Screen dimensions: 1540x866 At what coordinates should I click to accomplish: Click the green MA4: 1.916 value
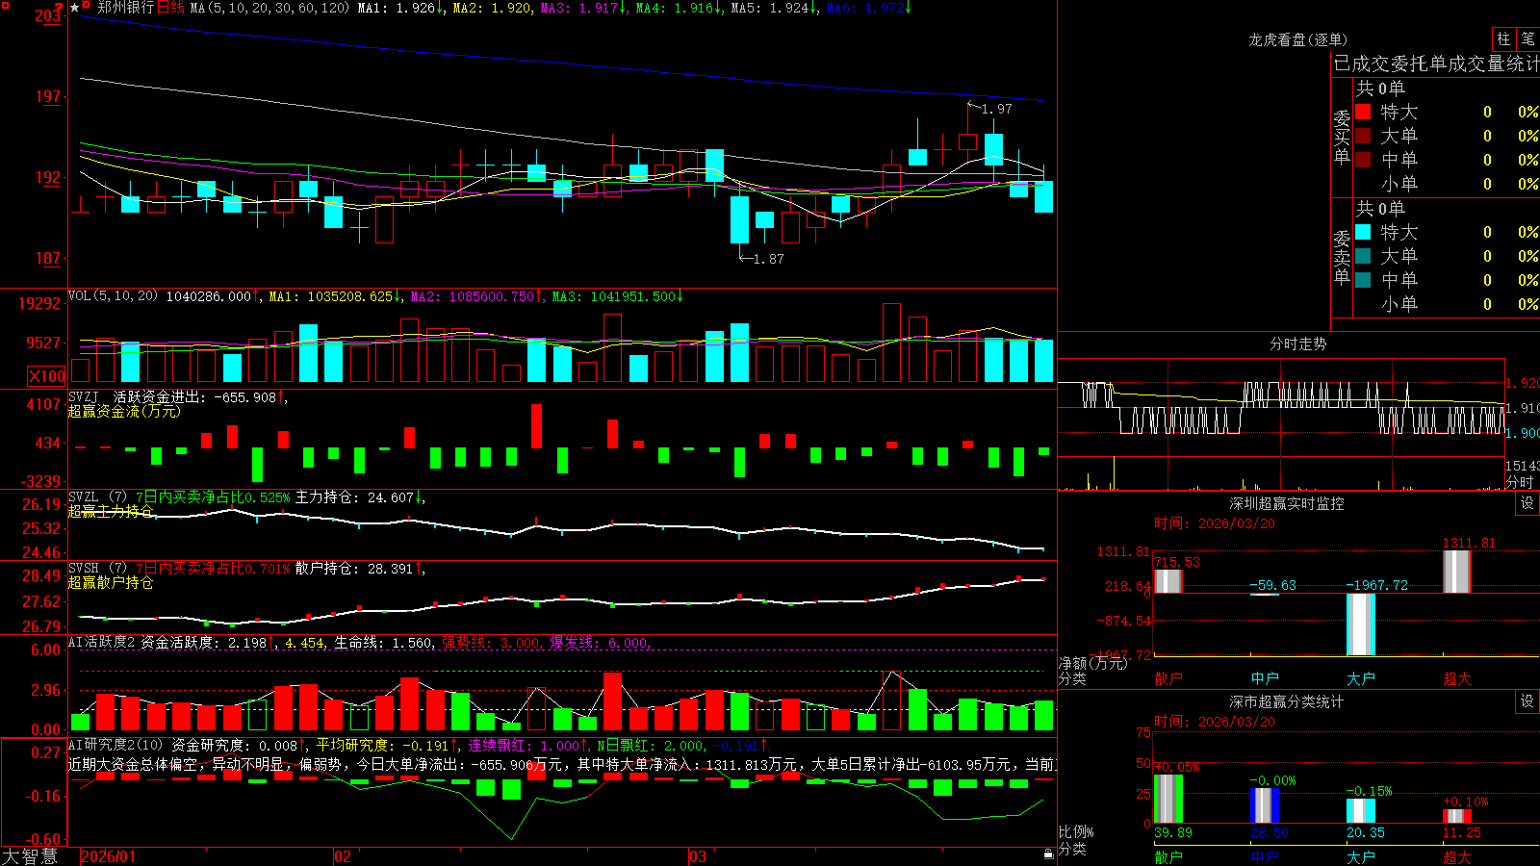pyautogui.click(x=679, y=8)
